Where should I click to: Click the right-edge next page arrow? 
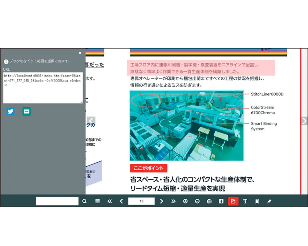[x=304, y=121]
